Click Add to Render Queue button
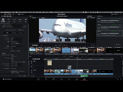 tap(22, 76)
